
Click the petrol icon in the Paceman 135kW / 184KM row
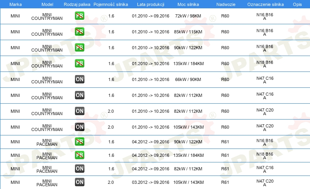click(x=79, y=155)
